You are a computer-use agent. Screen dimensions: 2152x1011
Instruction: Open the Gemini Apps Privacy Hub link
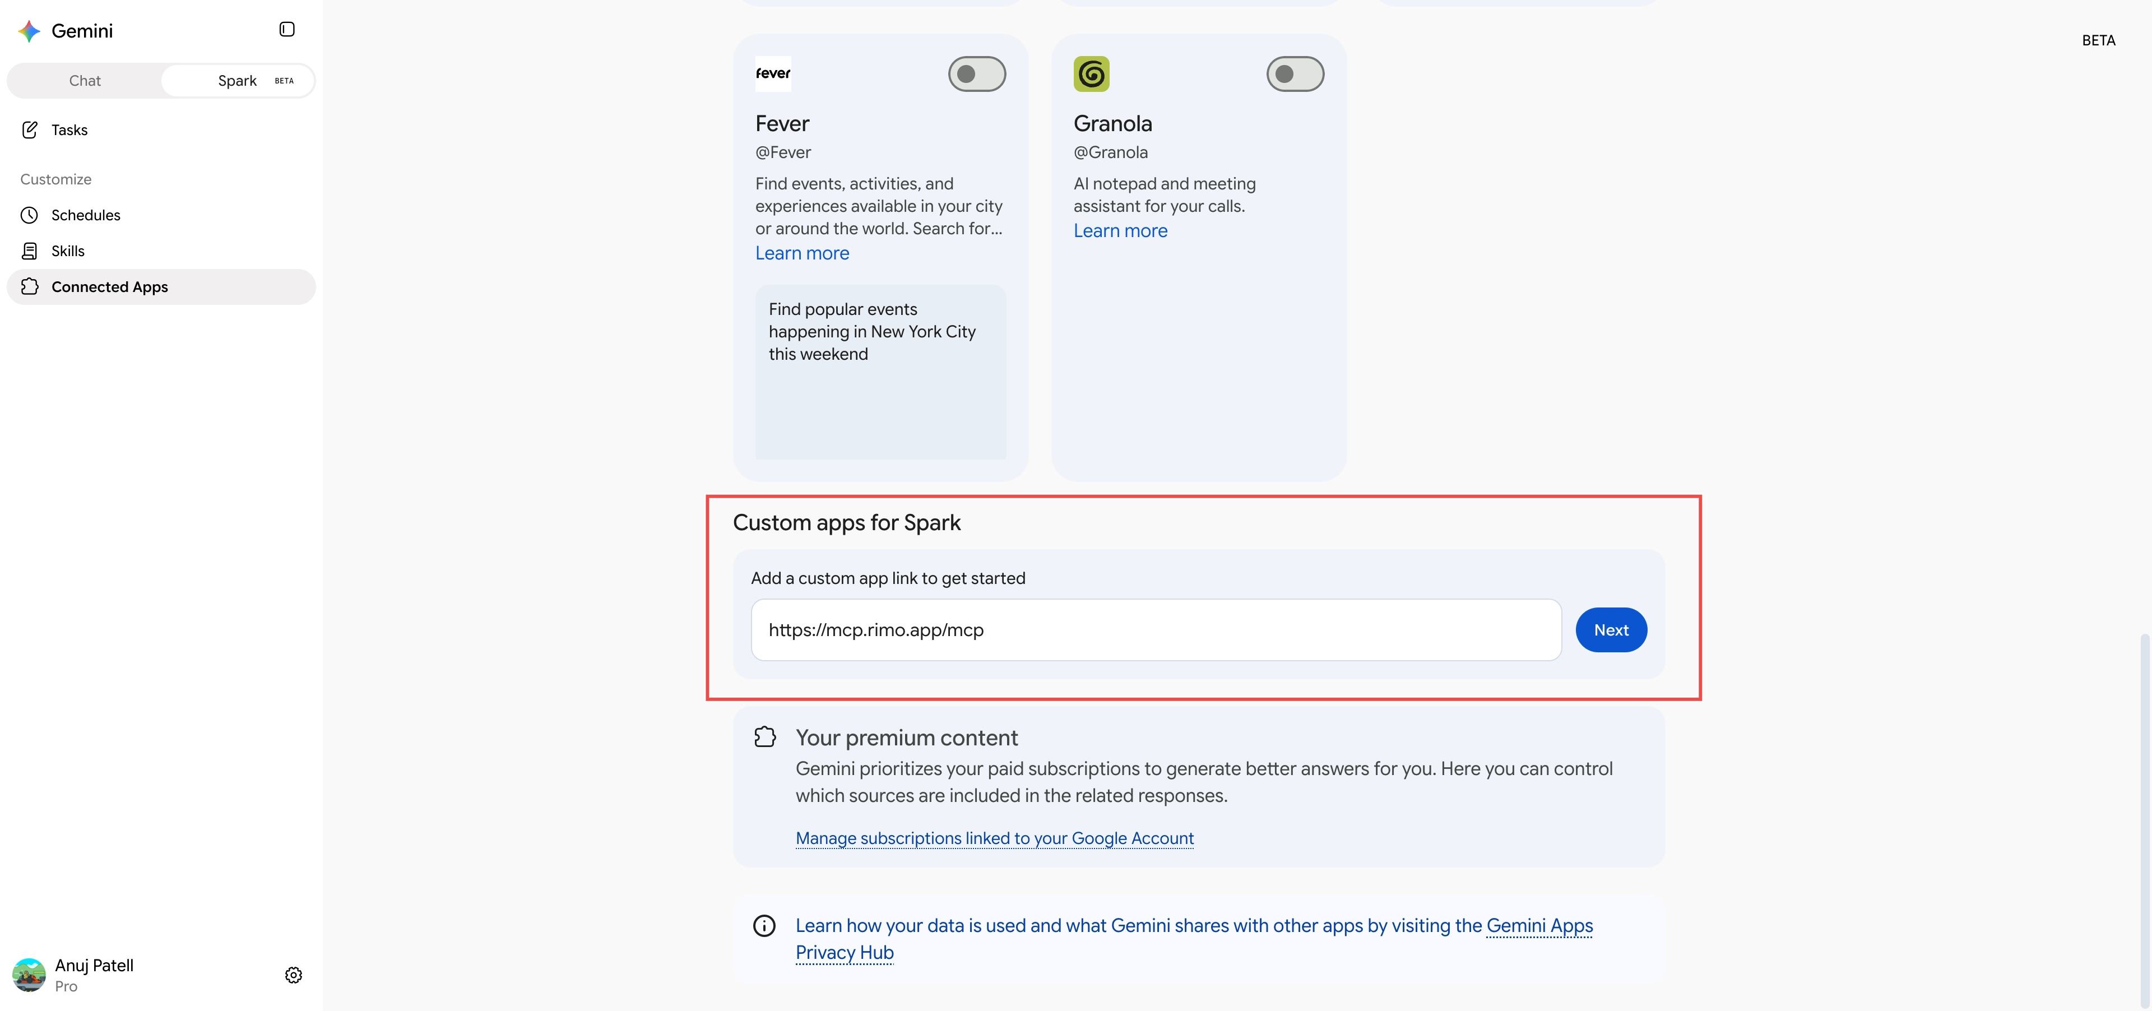[x=1539, y=926]
